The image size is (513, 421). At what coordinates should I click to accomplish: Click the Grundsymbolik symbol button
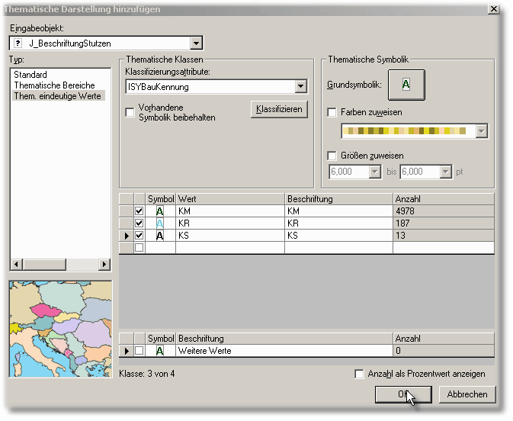(x=406, y=85)
